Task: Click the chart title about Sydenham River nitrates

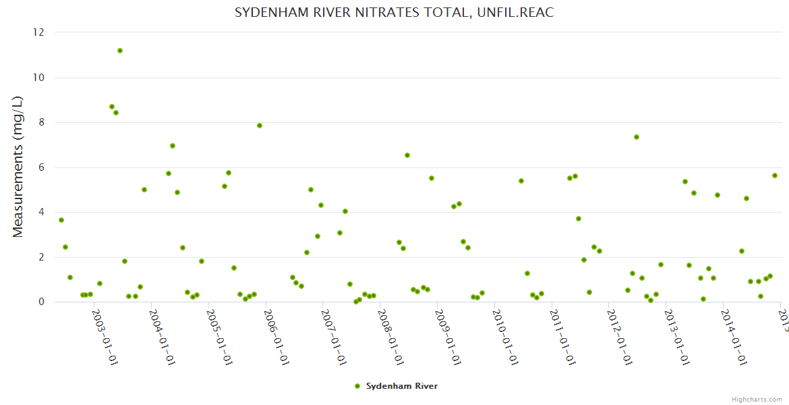Action: (x=394, y=13)
